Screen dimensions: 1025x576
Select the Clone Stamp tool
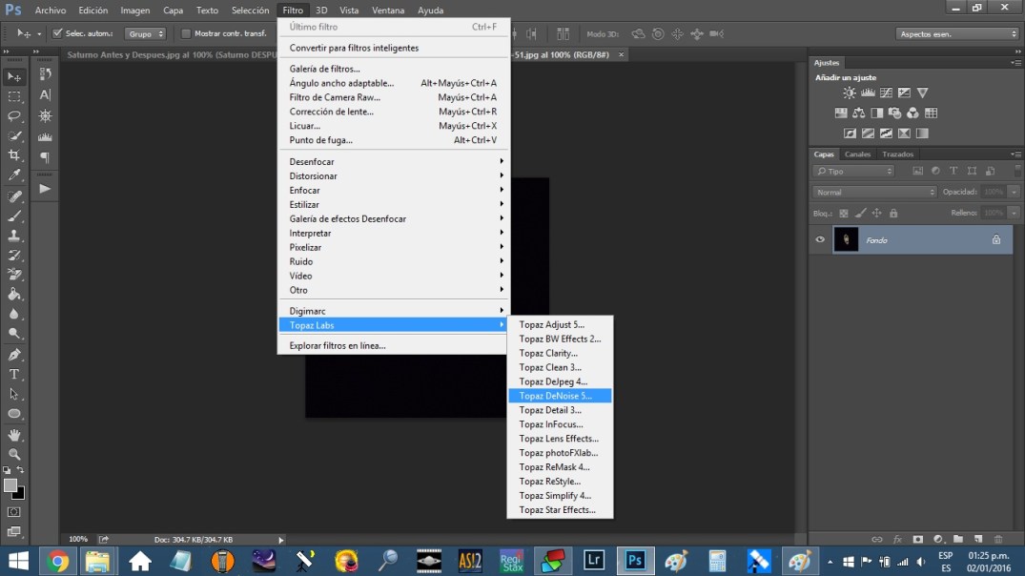tap(14, 236)
